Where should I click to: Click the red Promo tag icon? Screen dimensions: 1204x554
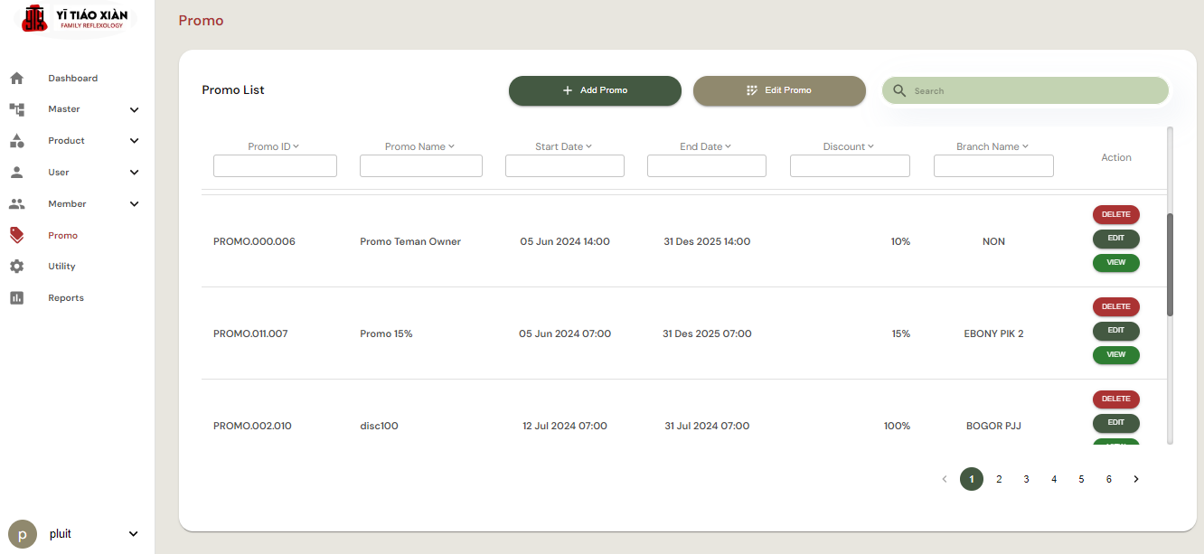tap(16, 235)
